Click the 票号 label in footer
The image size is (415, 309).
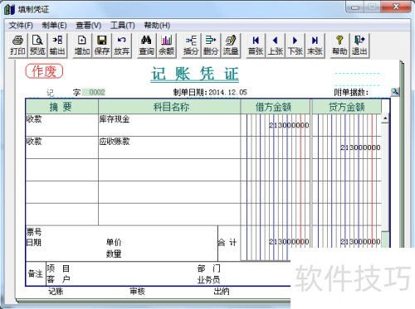pyautogui.click(x=34, y=232)
